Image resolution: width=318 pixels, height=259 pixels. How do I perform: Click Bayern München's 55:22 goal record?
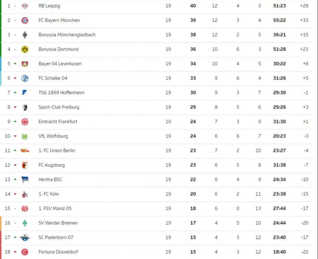[x=279, y=20]
